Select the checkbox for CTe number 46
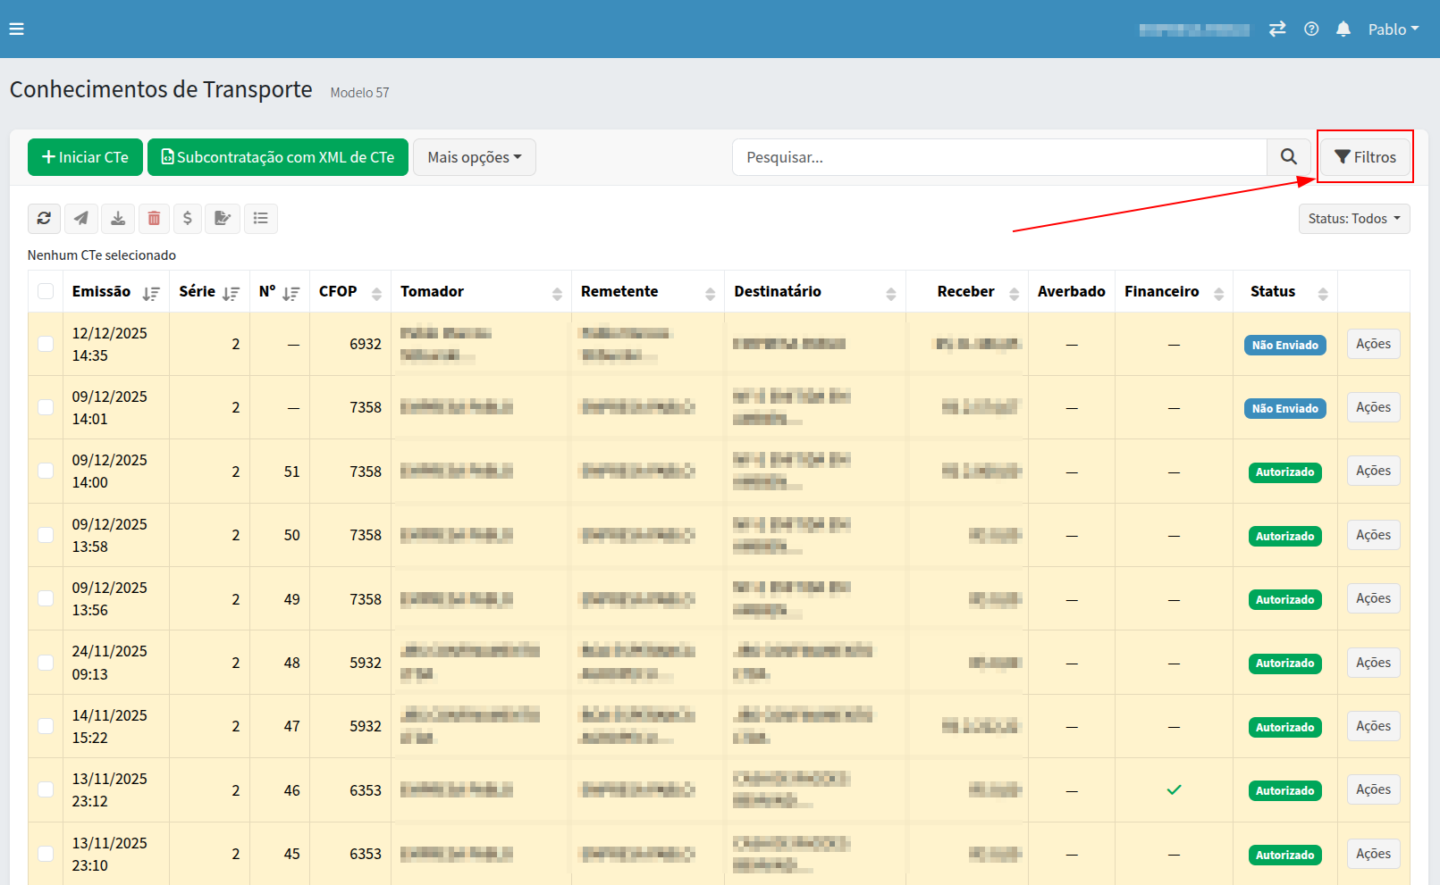Image resolution: width=1440 pixels, height=885 pixels. pos(46,789)
